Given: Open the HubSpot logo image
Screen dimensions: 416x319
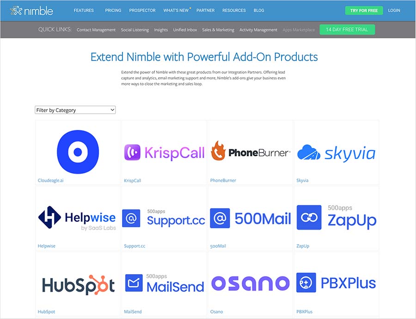Looking at the screenshot, I should pos(78,285).
